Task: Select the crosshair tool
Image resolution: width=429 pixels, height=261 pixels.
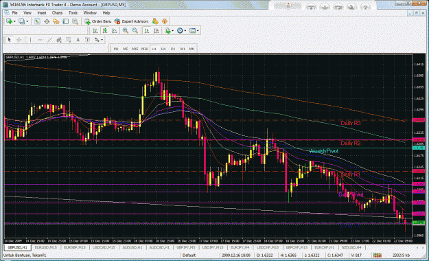Action: click(19, 40)
